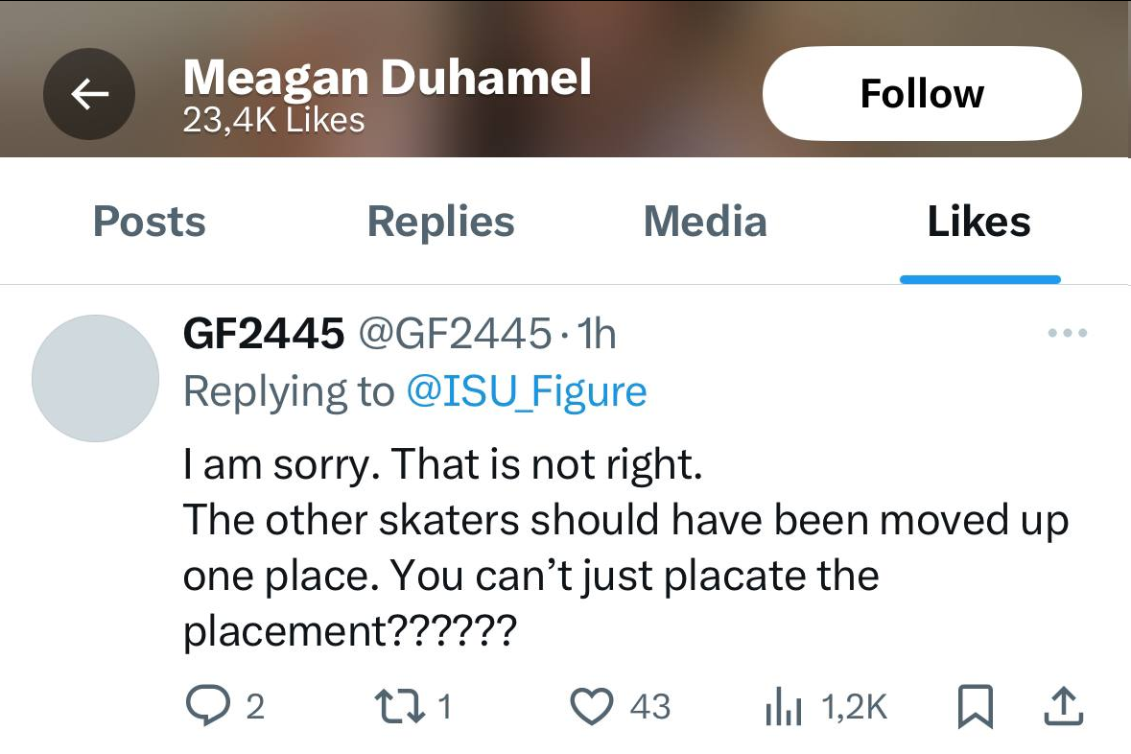Open the three-dot more options menu
Image resolution: width=1131 pixels, height=754 pixels.
coord(1067,334)
